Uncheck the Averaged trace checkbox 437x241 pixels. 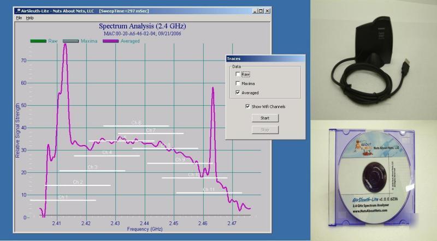(238, 92)
